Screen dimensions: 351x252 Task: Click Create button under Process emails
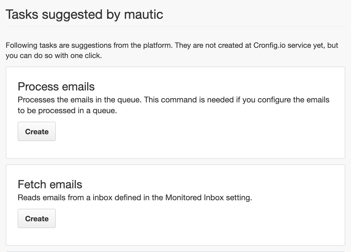pos(37,131)
